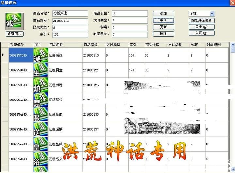Sort by 系统编号 column header
This screenshot has width=235, height=173.
[21, 45]
